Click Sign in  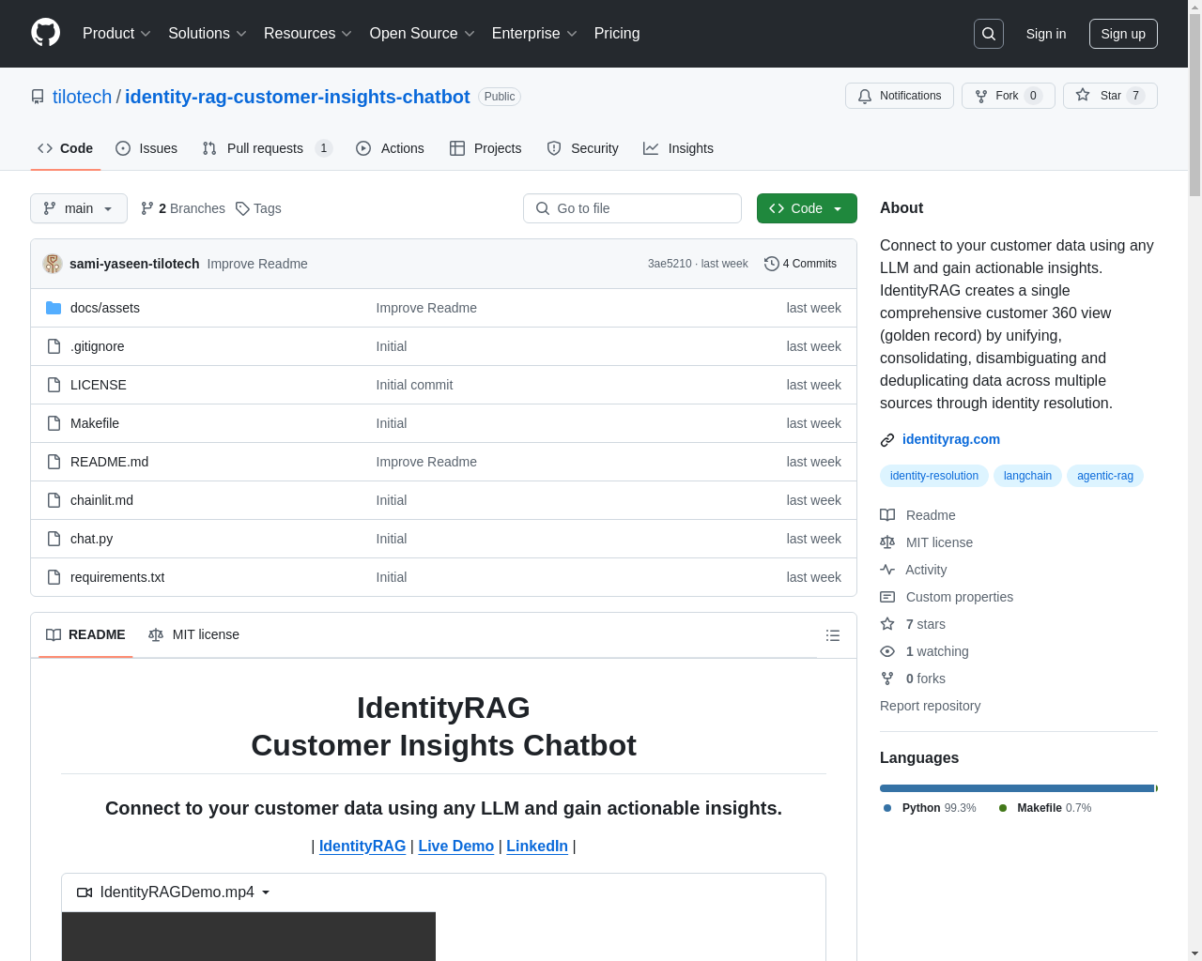[x=1046, y=34]
